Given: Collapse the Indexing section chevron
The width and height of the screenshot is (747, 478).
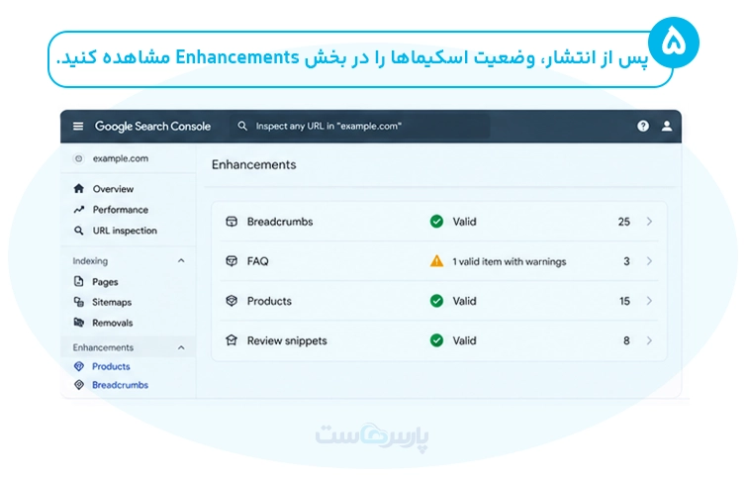Looking at the screenshot, I should [181, 260].
